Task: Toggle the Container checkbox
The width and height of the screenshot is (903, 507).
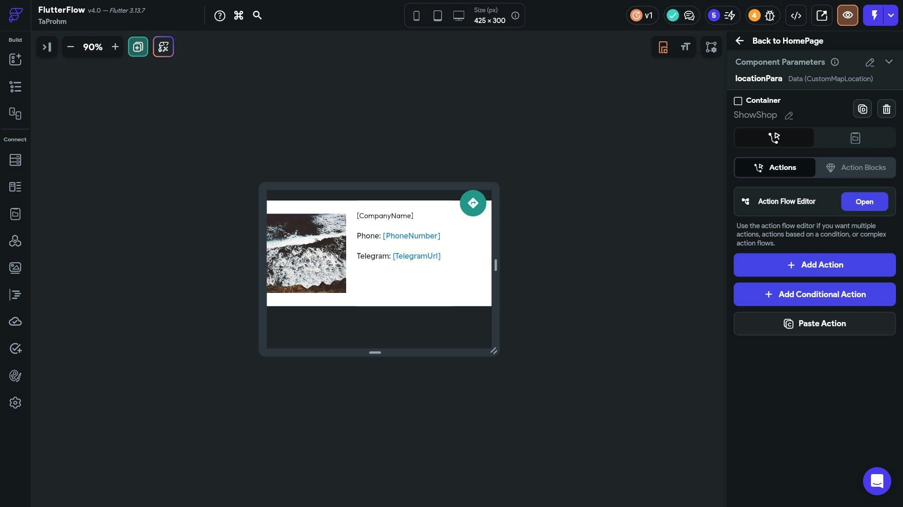Action: (x=738, y=101)
